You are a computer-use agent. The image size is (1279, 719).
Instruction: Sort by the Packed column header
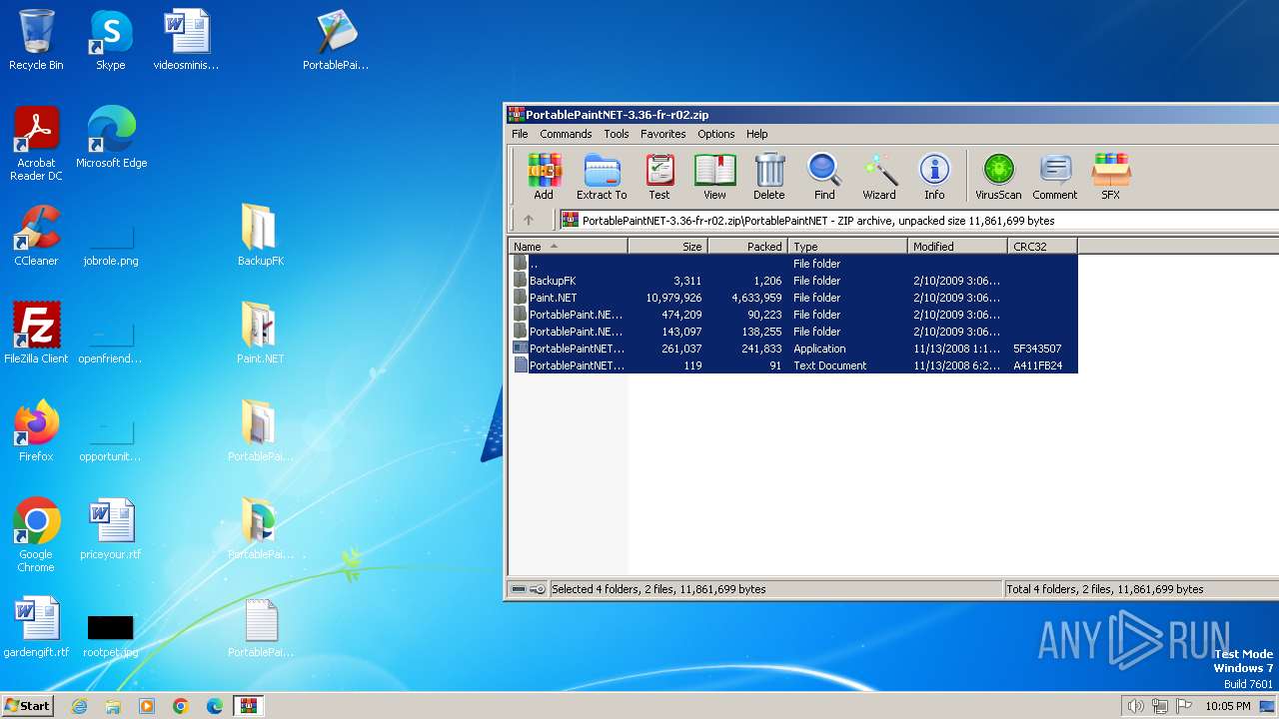(x=747, y=247)
